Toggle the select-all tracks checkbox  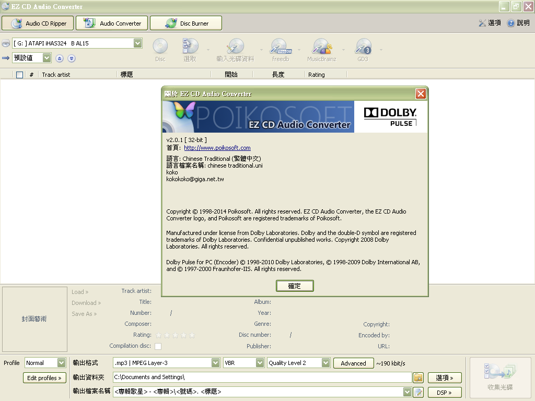[19, 75]
